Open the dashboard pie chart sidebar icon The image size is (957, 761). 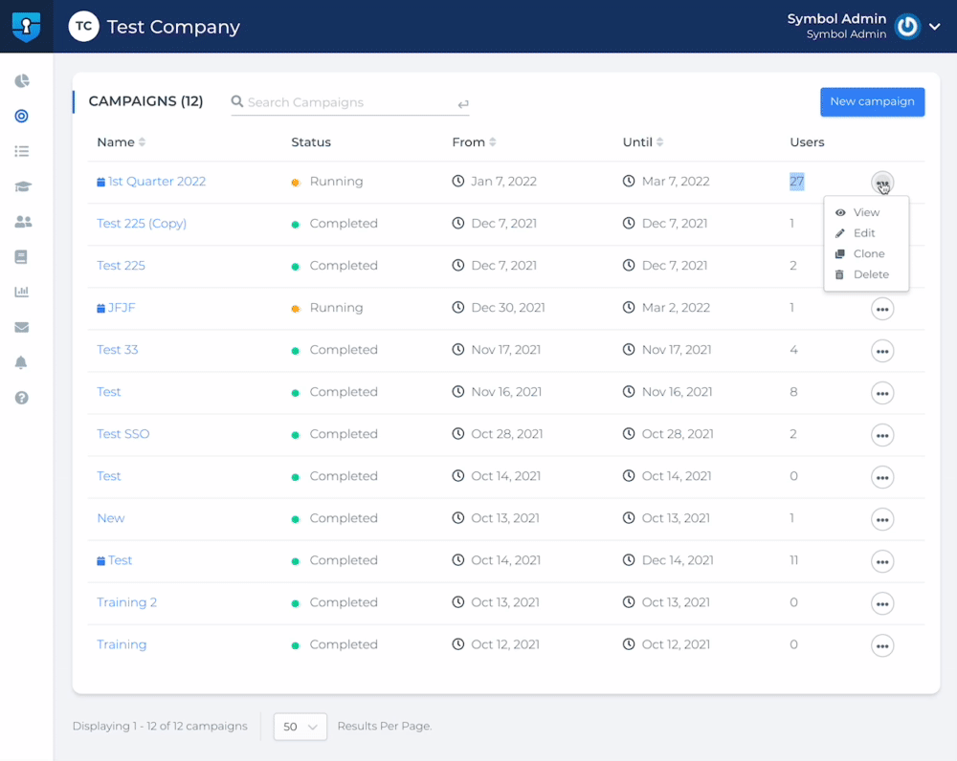click(x=22, y=81)
